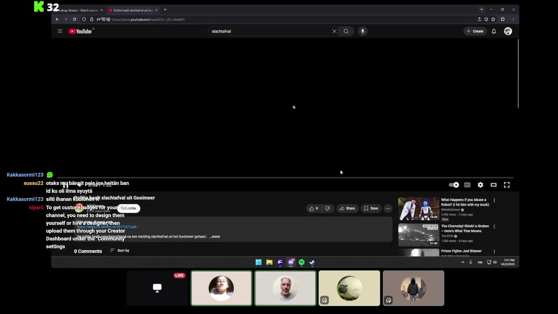Viewport: 558px width, 314px height.
Task: Open The Chernobyl Shield Is Broken video title
Action: [465, 229]
